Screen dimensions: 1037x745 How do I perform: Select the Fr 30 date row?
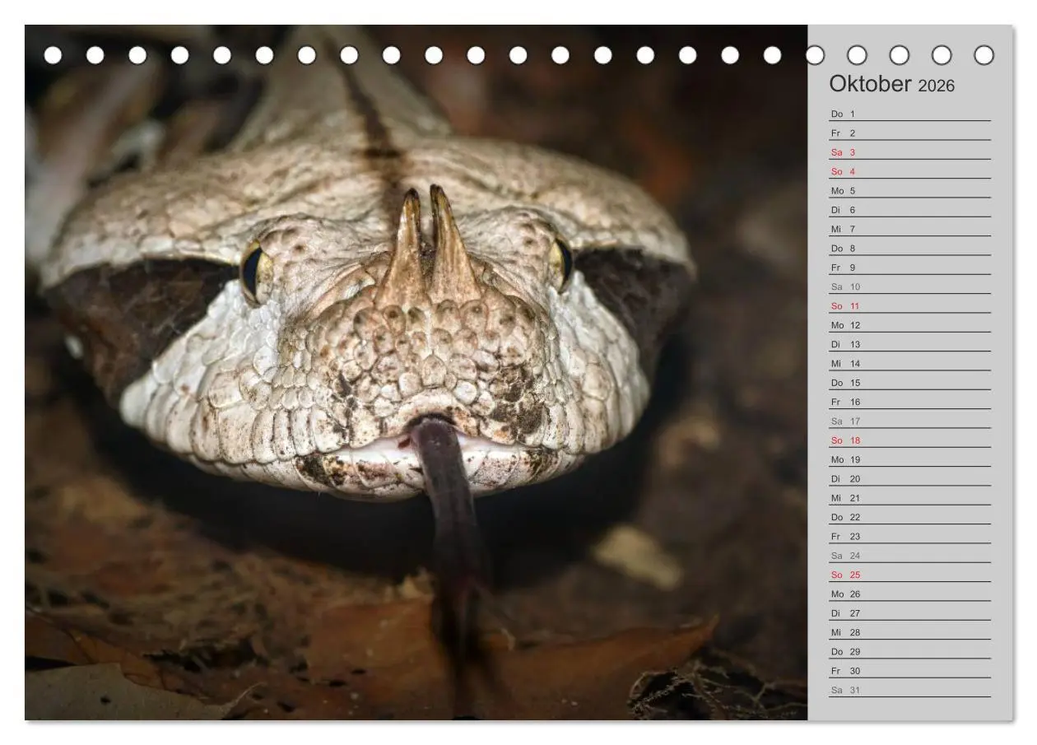[x=909, y=671]
